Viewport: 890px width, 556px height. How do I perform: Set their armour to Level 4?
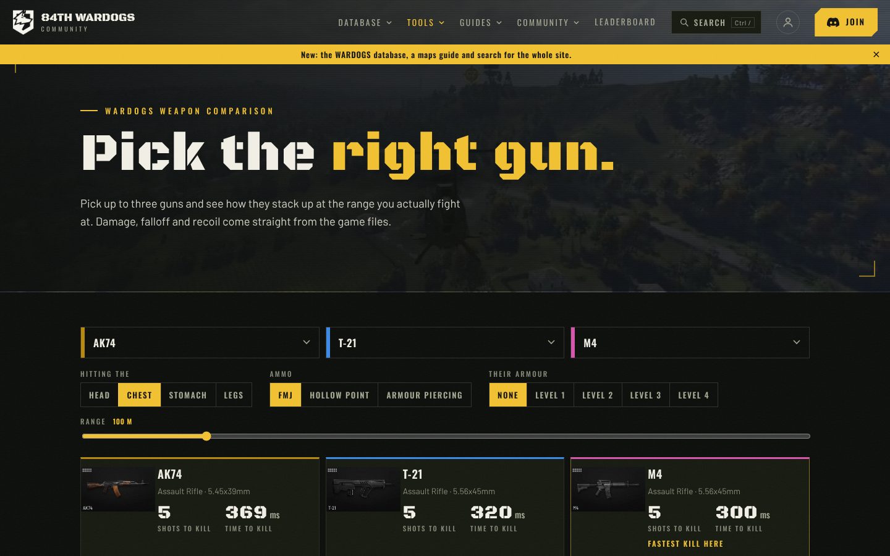[x=693, y=395]
